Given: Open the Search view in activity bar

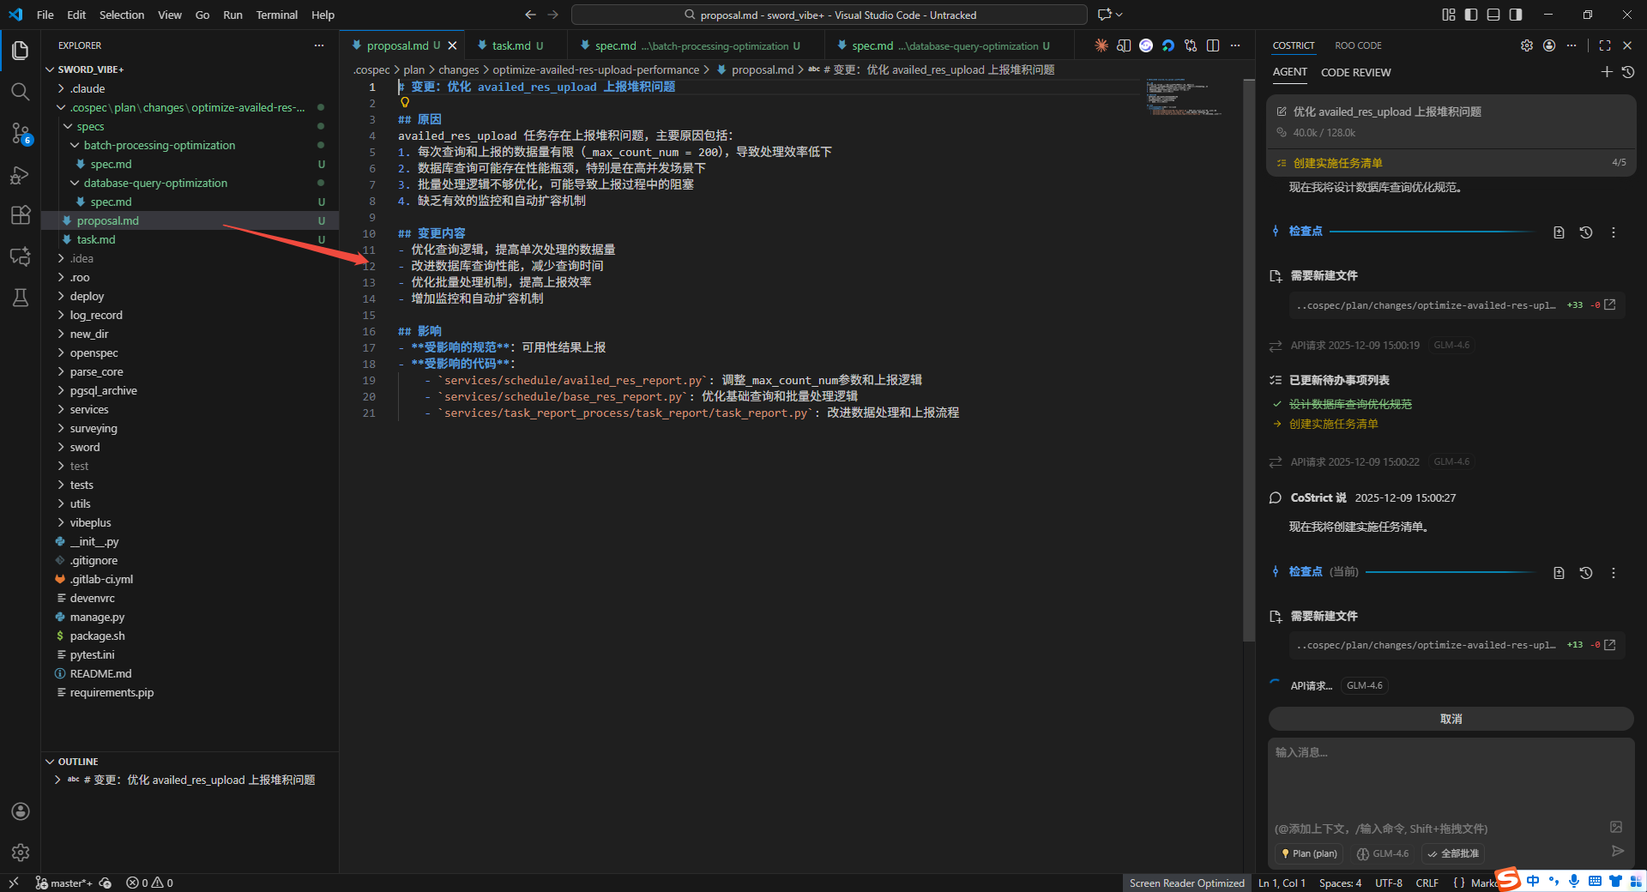Looking at the screenshot, I should coord(21,92).
